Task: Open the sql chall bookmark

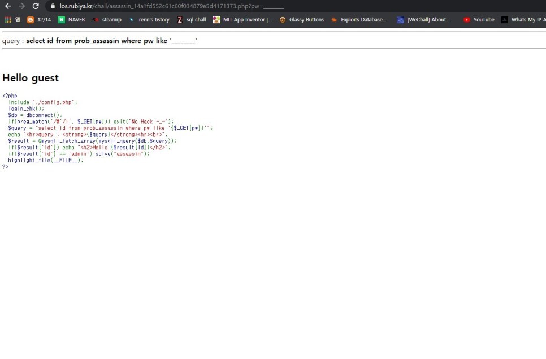Action: (x=191, y=20)
